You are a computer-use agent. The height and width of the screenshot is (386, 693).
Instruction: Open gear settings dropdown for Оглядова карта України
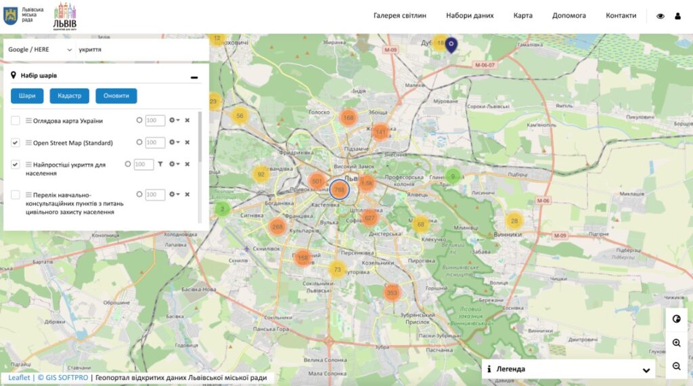[174, 121]
